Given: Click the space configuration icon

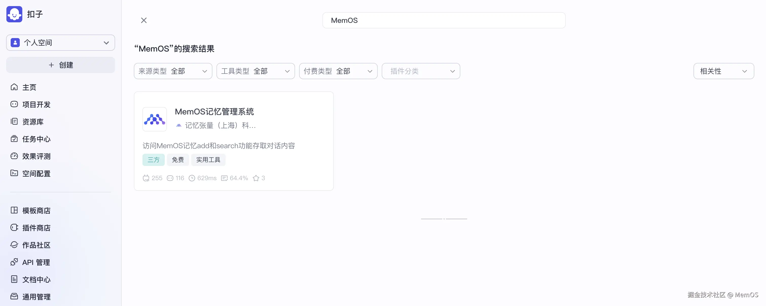Looking at the screenshot, I should point(14,173).
